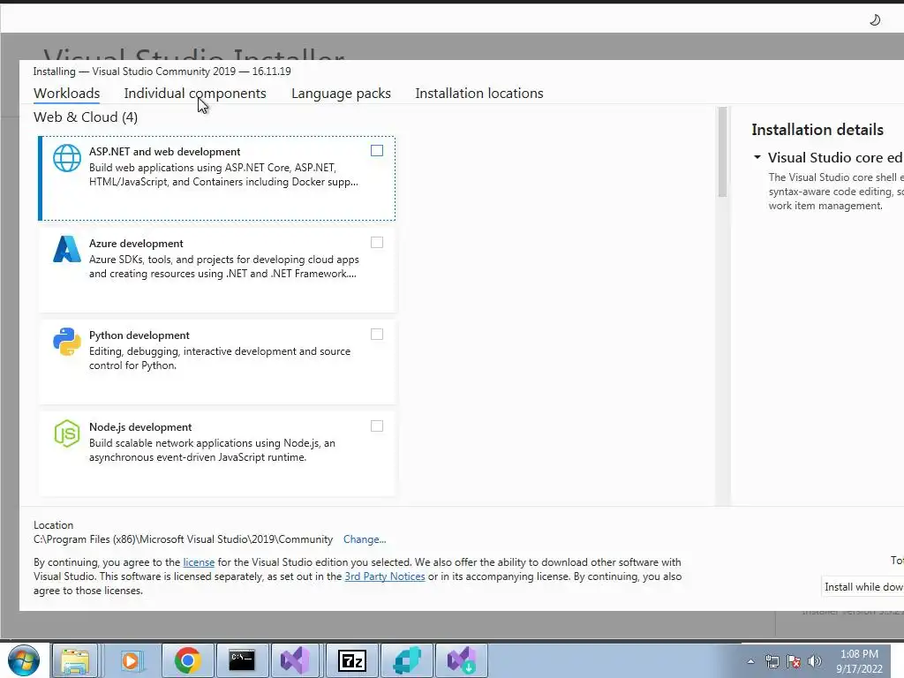Toggle the dark mode moon icon

[x=875, y=20]
